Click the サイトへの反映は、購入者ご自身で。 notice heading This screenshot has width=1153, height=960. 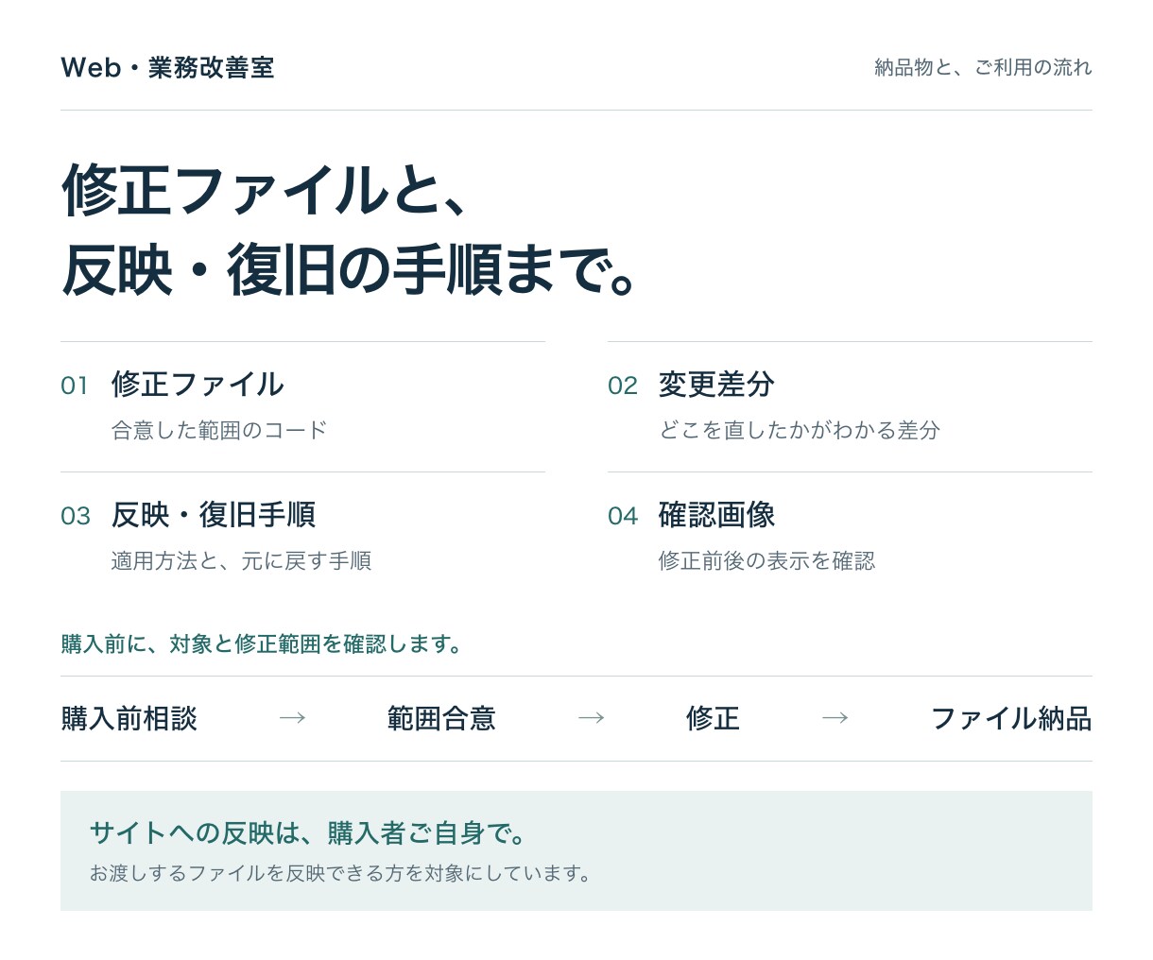pos(308,833)
